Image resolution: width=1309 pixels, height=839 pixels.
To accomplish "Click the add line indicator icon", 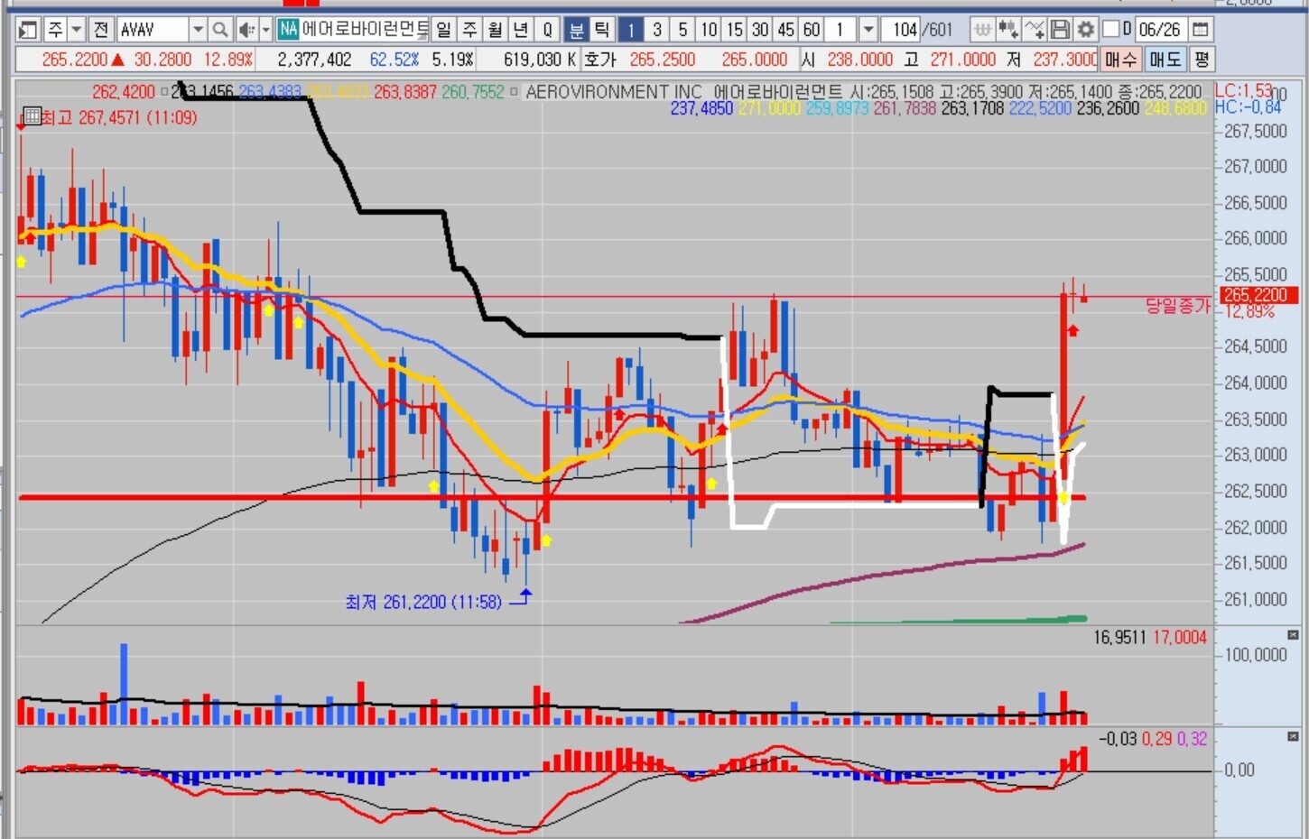I will click(1035, 30).
